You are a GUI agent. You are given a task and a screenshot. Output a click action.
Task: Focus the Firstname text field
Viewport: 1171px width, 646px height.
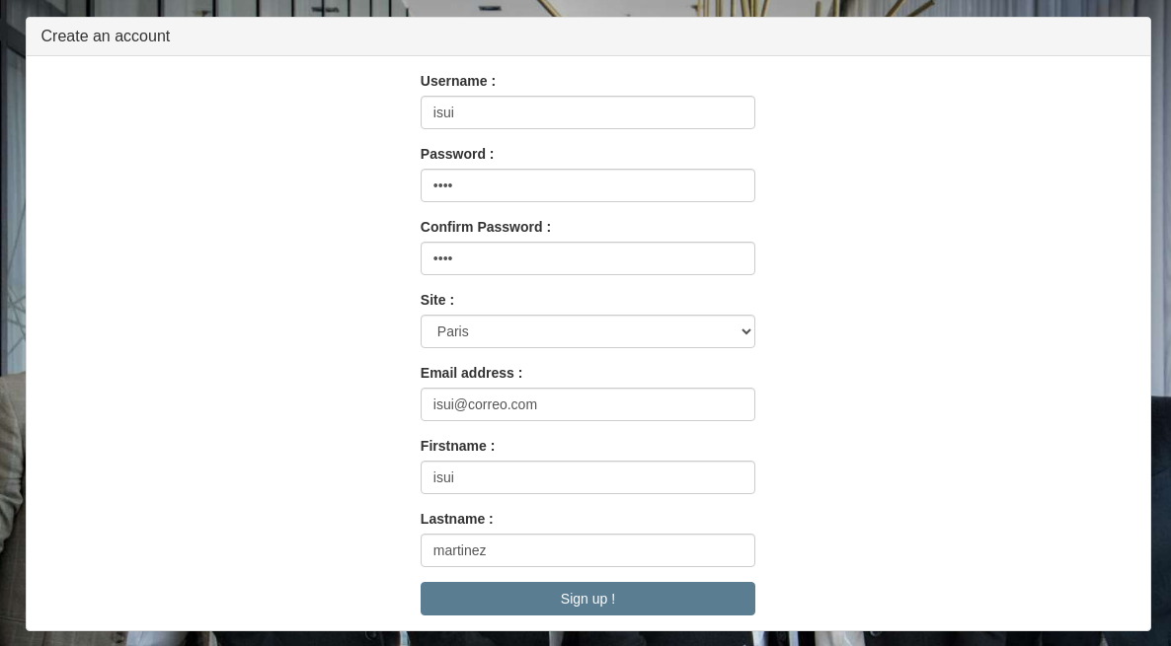(x=587, y=477)
